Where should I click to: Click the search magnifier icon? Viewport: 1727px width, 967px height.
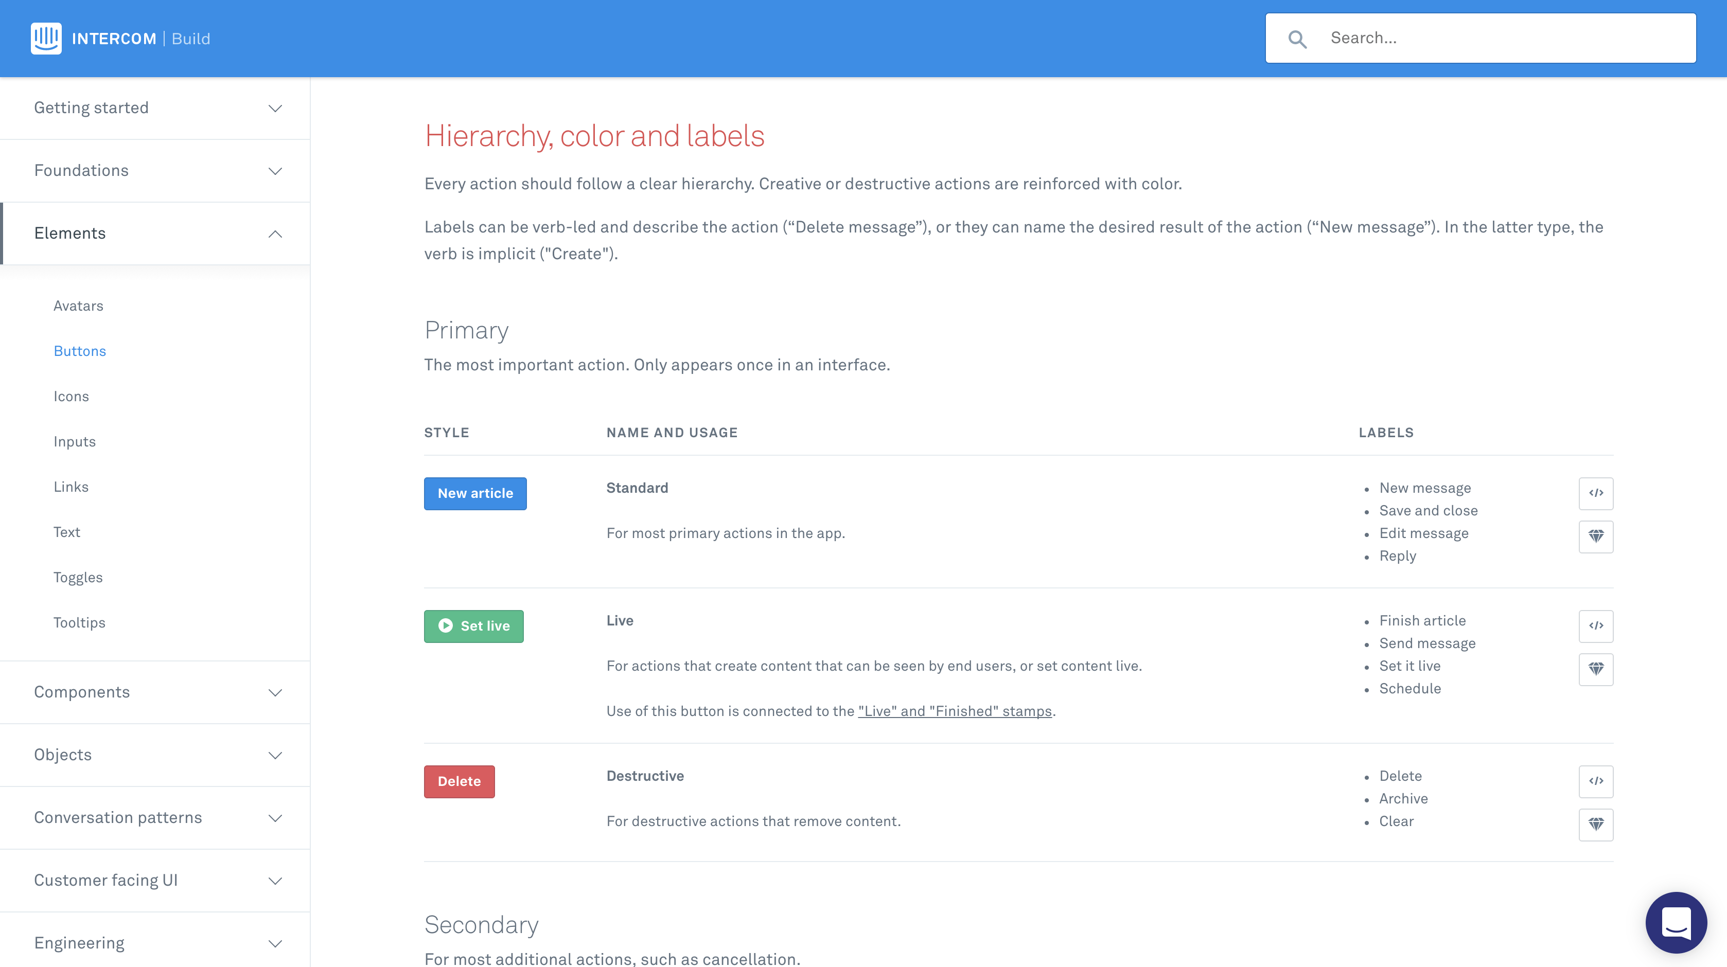(x=1297, y=39)
